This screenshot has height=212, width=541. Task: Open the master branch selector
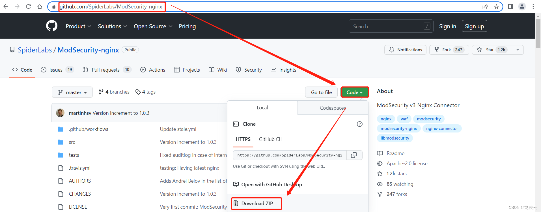coord(72,92)
